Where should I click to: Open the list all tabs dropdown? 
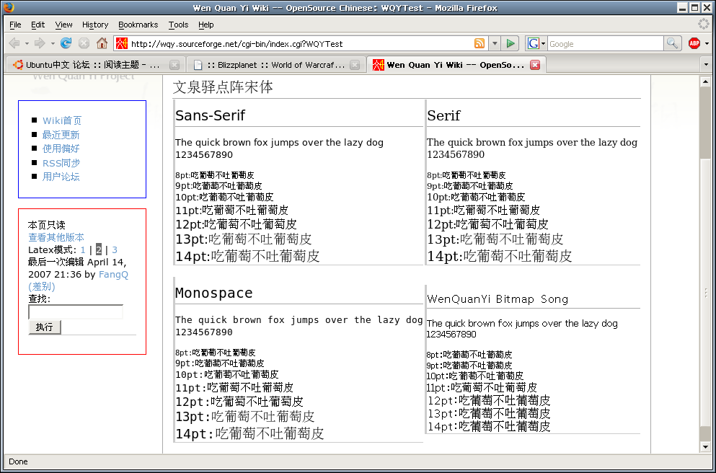(x=706, y=65)
